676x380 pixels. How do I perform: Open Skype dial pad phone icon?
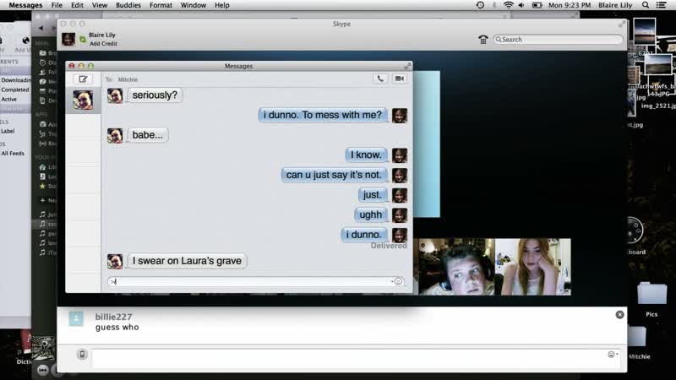(482, 40)
